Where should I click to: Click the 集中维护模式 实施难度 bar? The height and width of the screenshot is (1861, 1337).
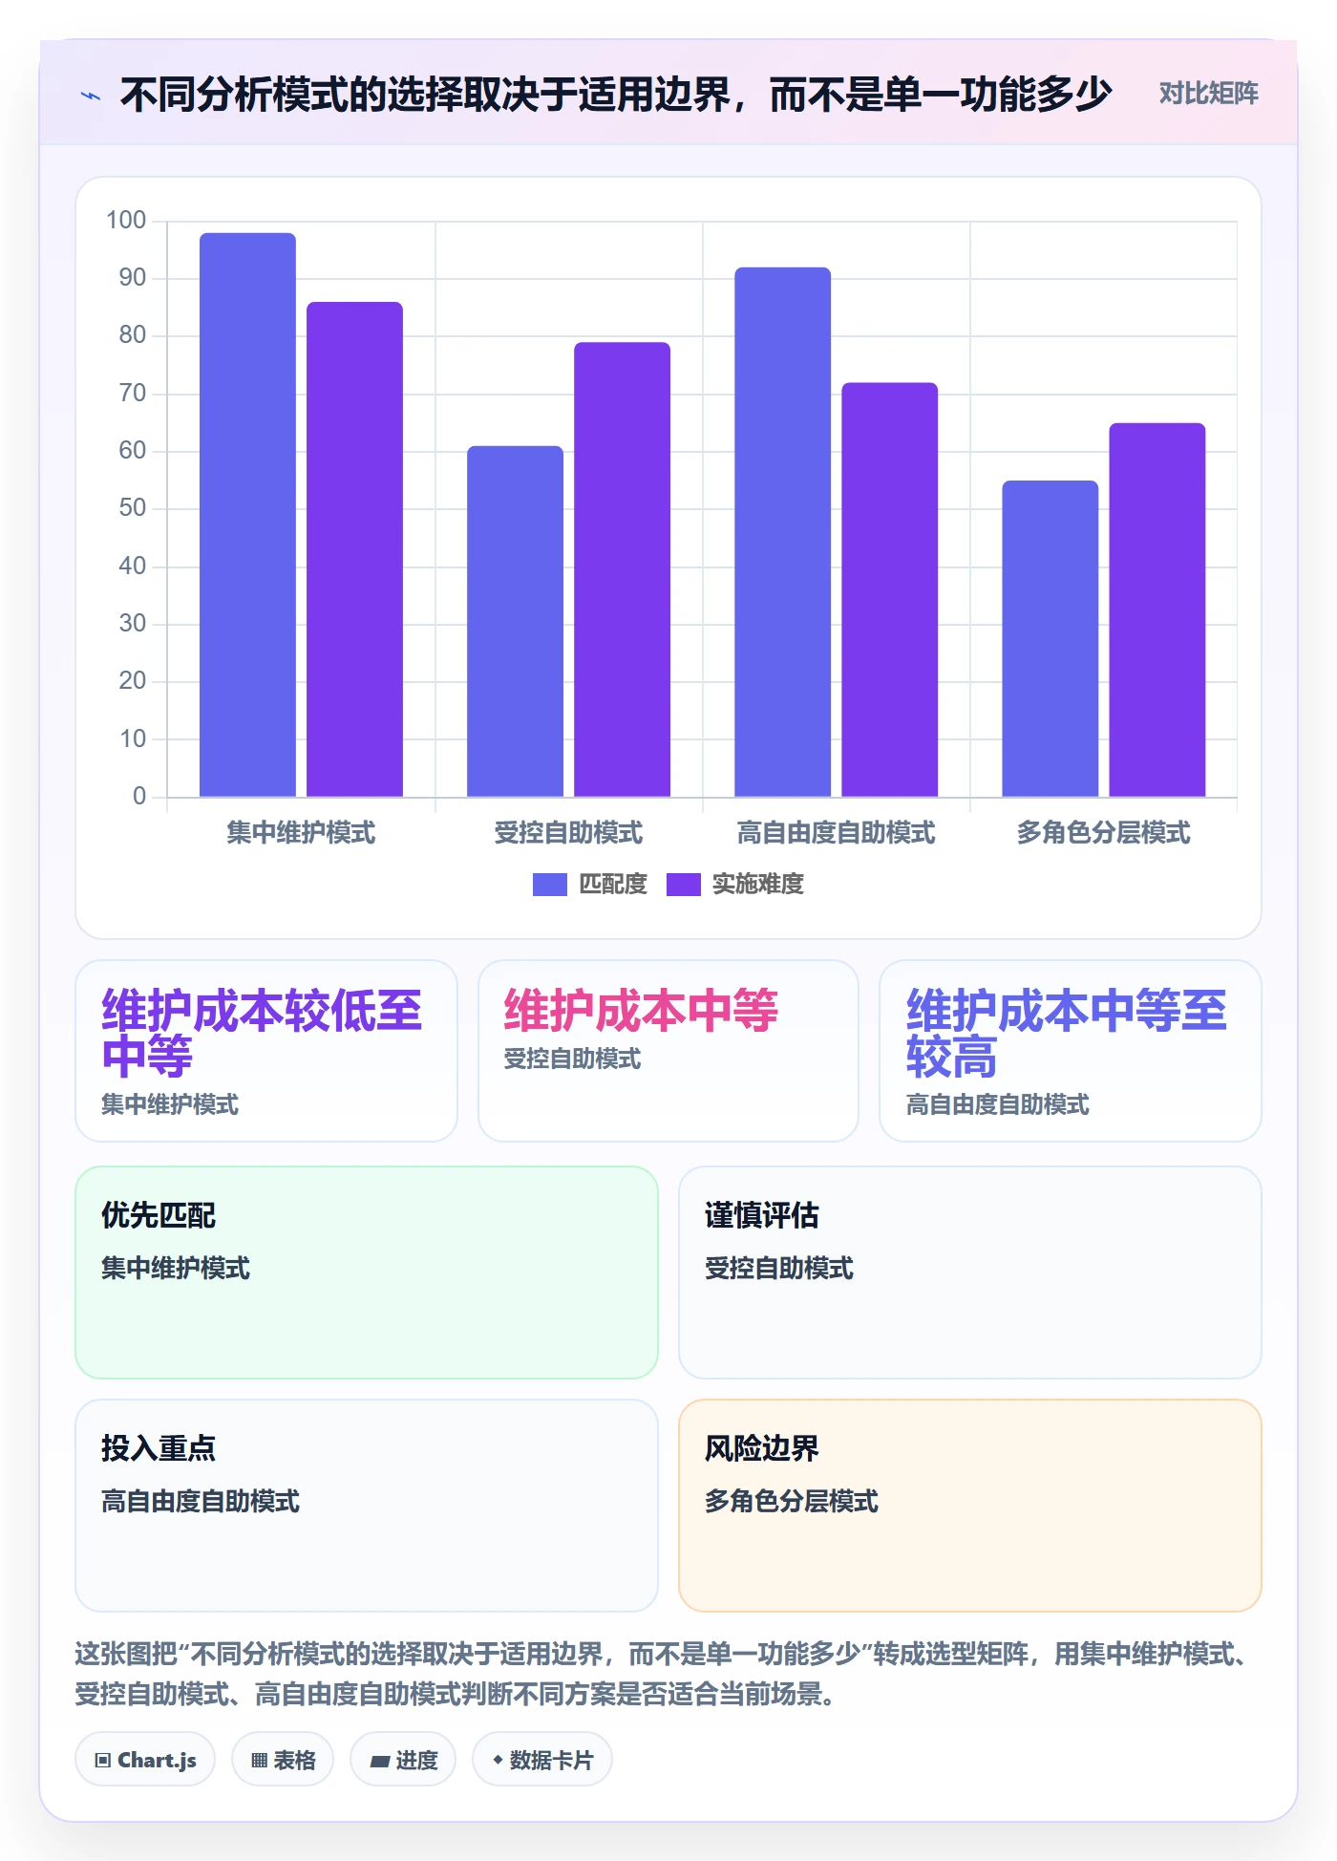354,549
